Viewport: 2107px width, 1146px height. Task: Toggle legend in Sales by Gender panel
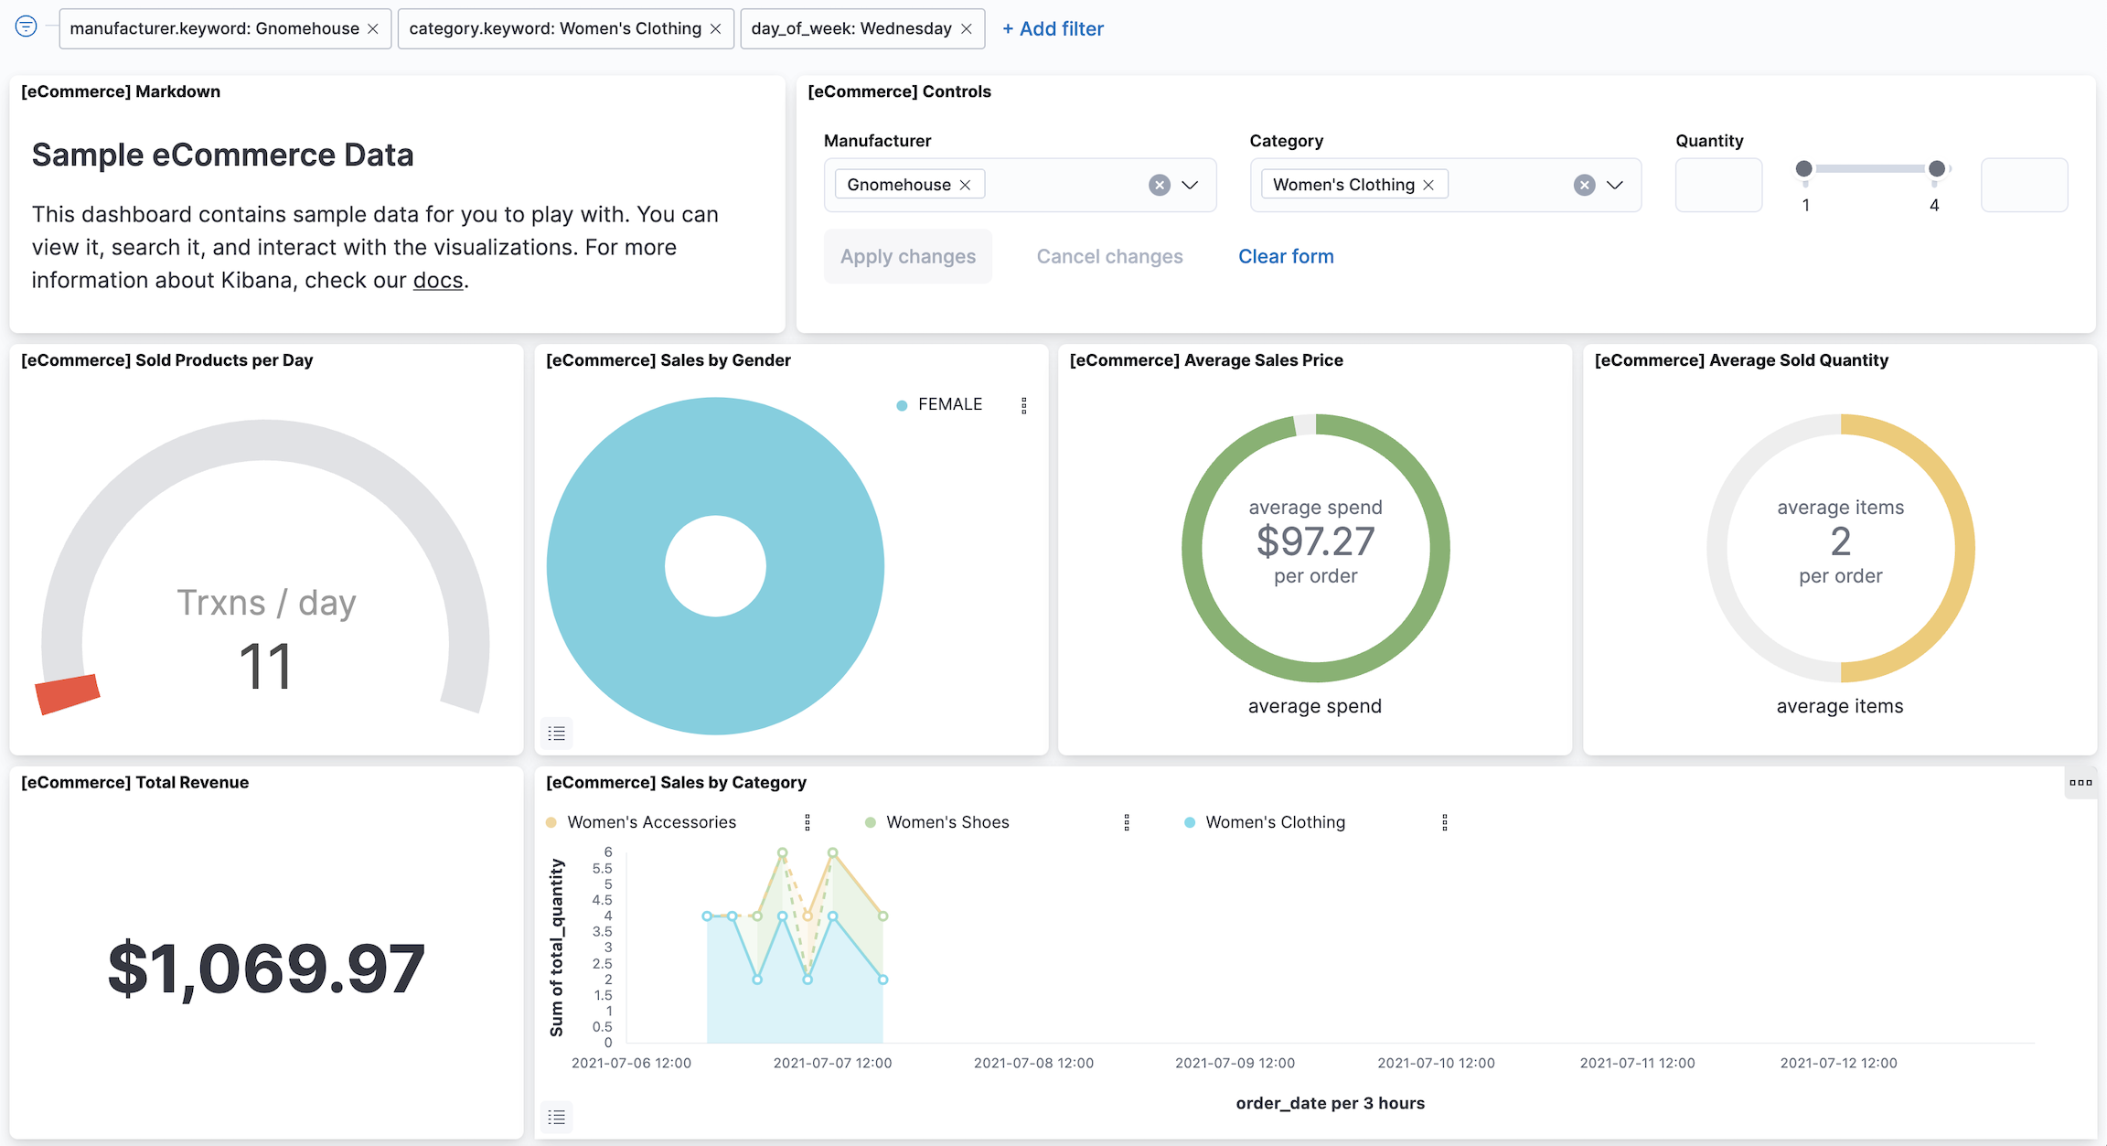[556, 734]
